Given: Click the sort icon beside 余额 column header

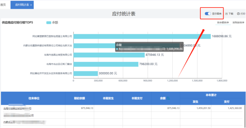Looking at the screenshot, I should coord(168,98).
